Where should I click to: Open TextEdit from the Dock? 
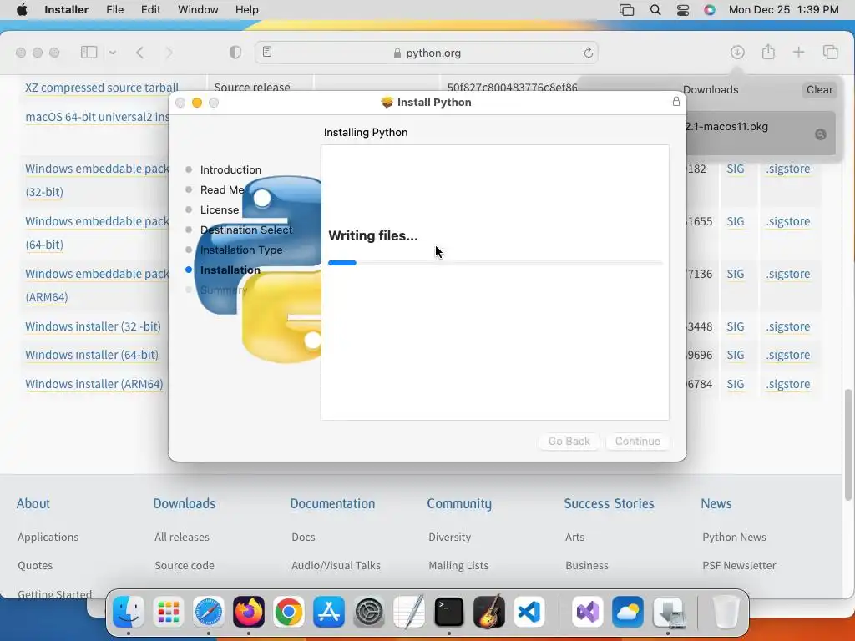point(409,612)
